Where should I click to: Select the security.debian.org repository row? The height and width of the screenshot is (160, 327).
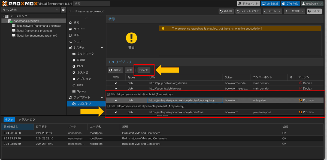tap(215, 89)
